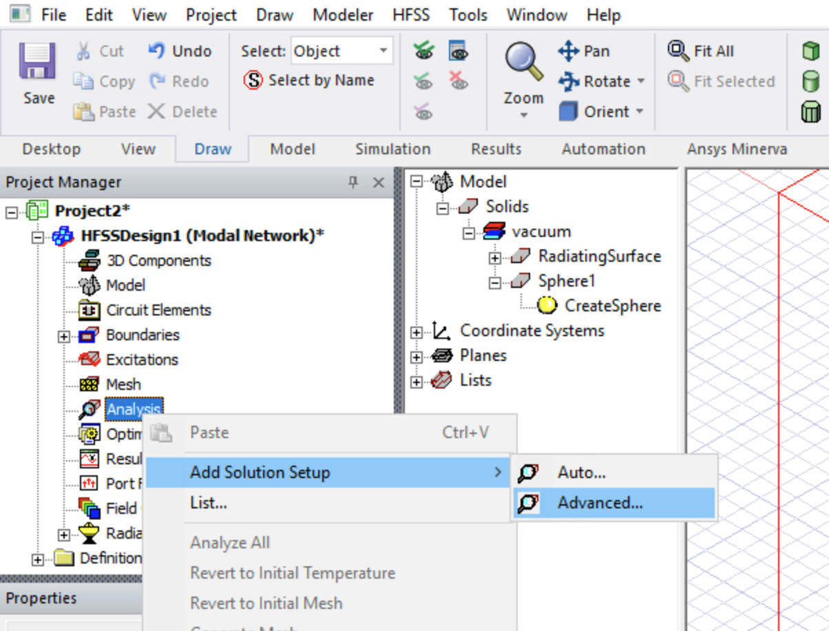Image resolution: width=829 pixels, height=631 pixels.
Task: Open the Modeler menu
Action: tap(343, 14)
